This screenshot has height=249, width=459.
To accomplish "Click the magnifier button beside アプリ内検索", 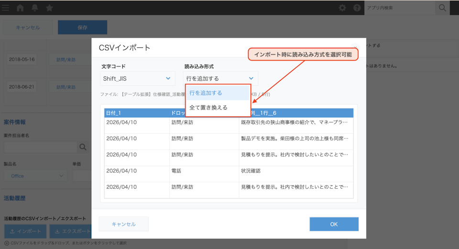I will coord(442,8).
